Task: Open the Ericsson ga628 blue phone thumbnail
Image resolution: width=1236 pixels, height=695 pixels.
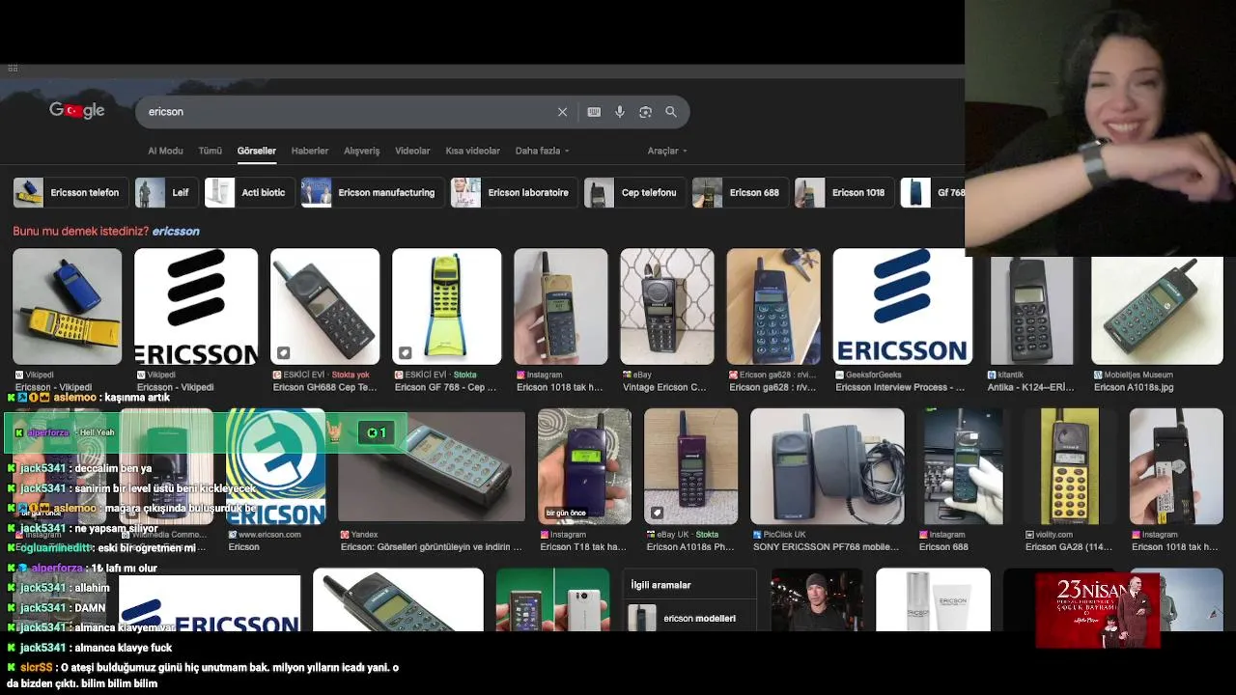Action: coord(773,307)
